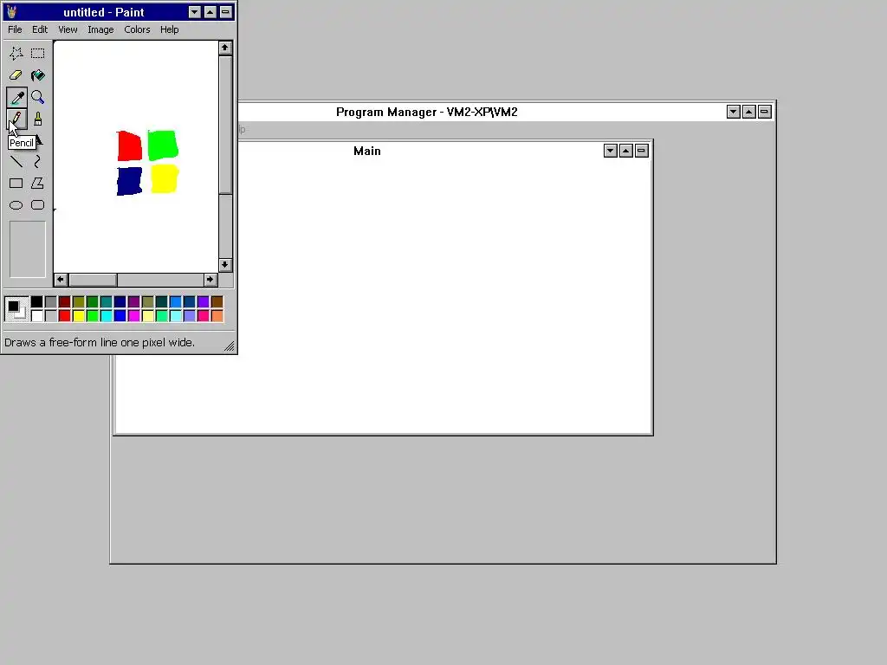Choose the periwinkle palette color
This screenshot has width=887, height=665.
click(x=190, y=315)
